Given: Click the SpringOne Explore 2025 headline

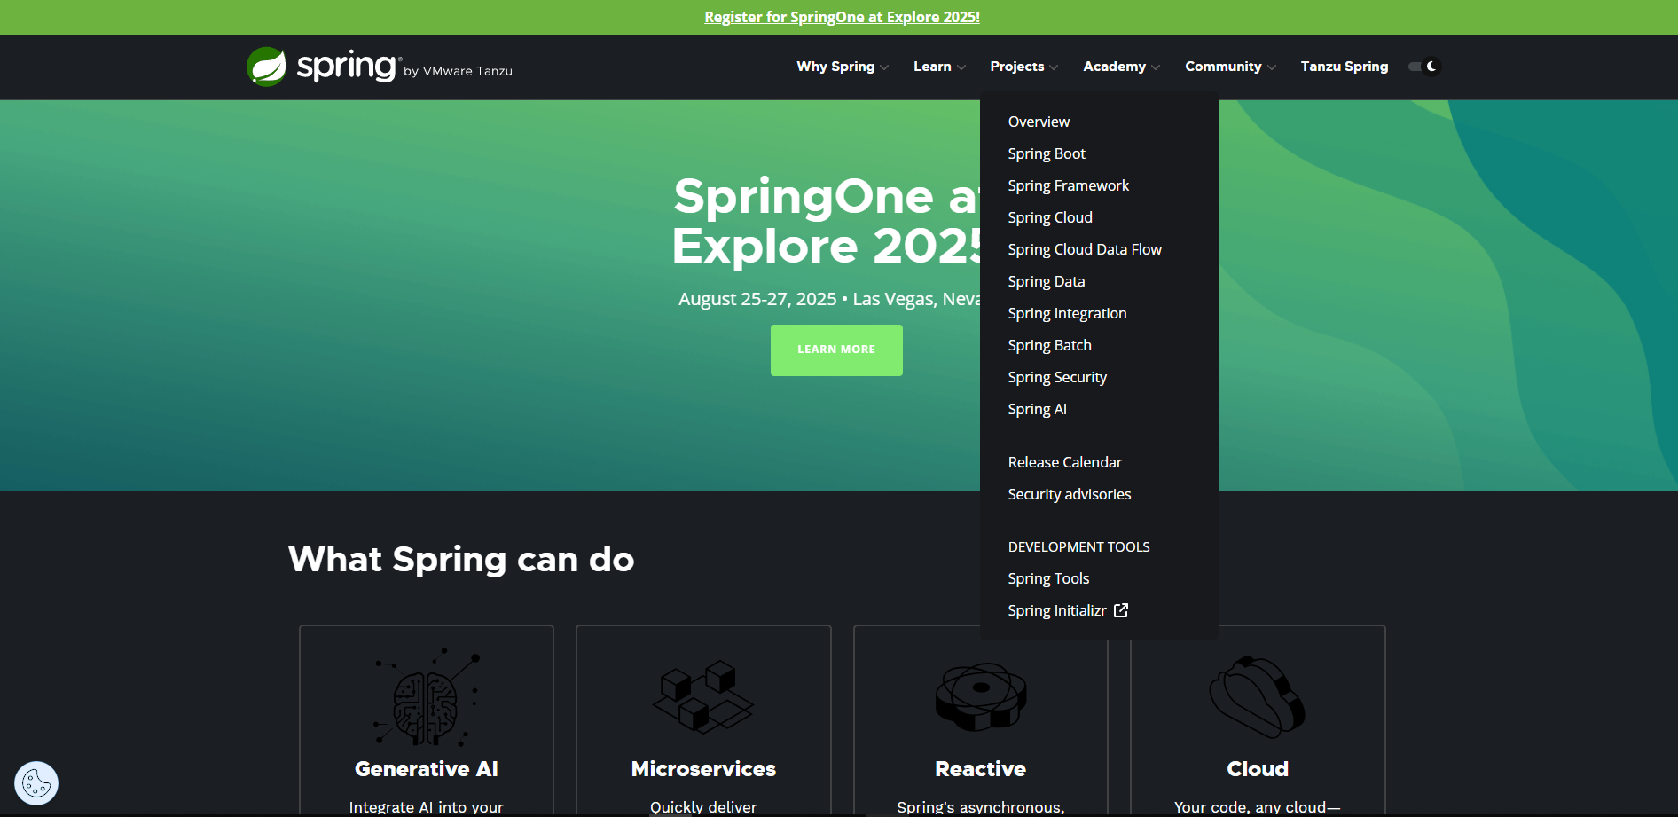Looking at the screenshot, I should (x=827, y=221).
